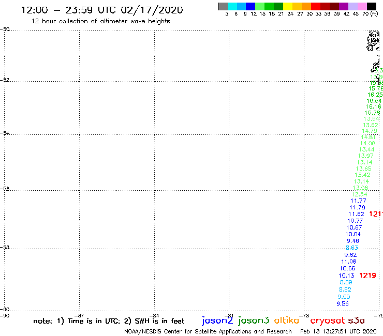Click the cyan 6 ft legend swatch

(232, 6)
